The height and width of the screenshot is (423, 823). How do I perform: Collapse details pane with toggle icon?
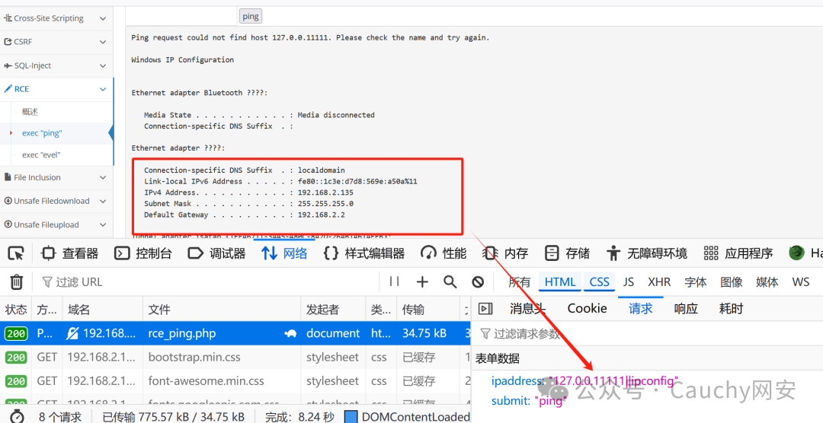tap(485, 309)
